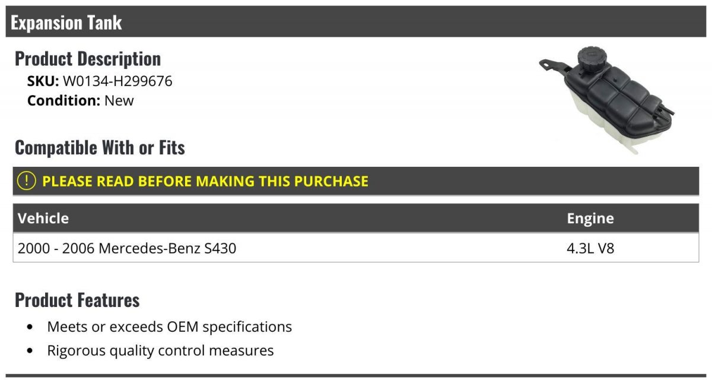Click the Product Features heading
The height and width of the screenshot is (383, 712).
pos(77,300)
